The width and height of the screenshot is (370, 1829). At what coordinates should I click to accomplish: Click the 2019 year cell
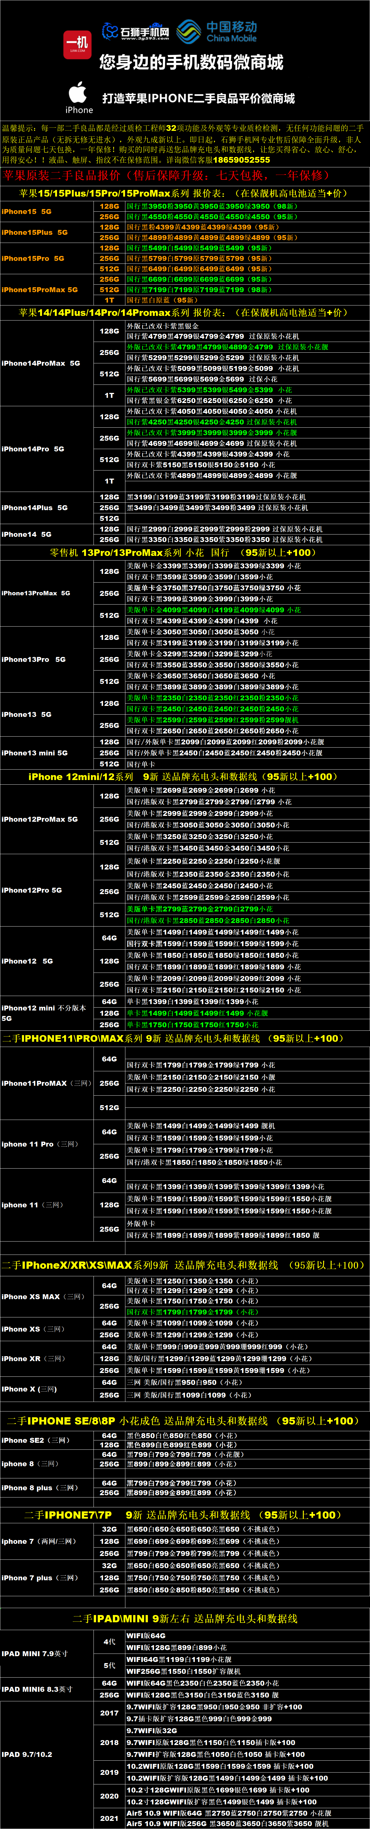109,1772
